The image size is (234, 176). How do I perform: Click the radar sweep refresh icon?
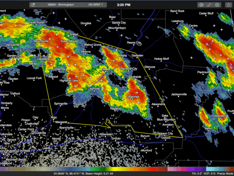click(201, 5)
